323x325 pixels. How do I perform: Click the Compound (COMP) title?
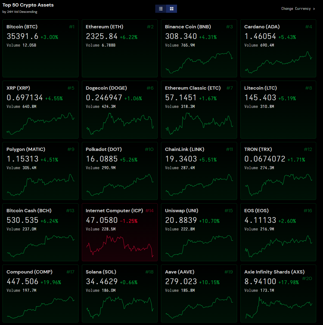coord(29,272)
